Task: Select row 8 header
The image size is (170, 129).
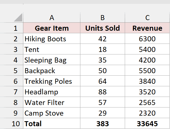Action: click(12, 102)
